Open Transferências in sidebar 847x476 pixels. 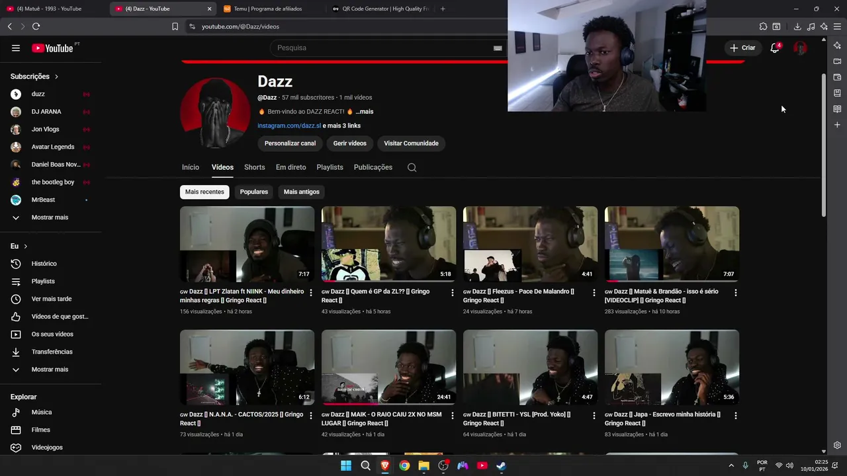pyautogui.click(x=50, y=352)
